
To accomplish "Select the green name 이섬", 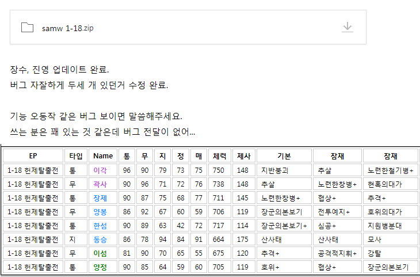I will (100, 253).
